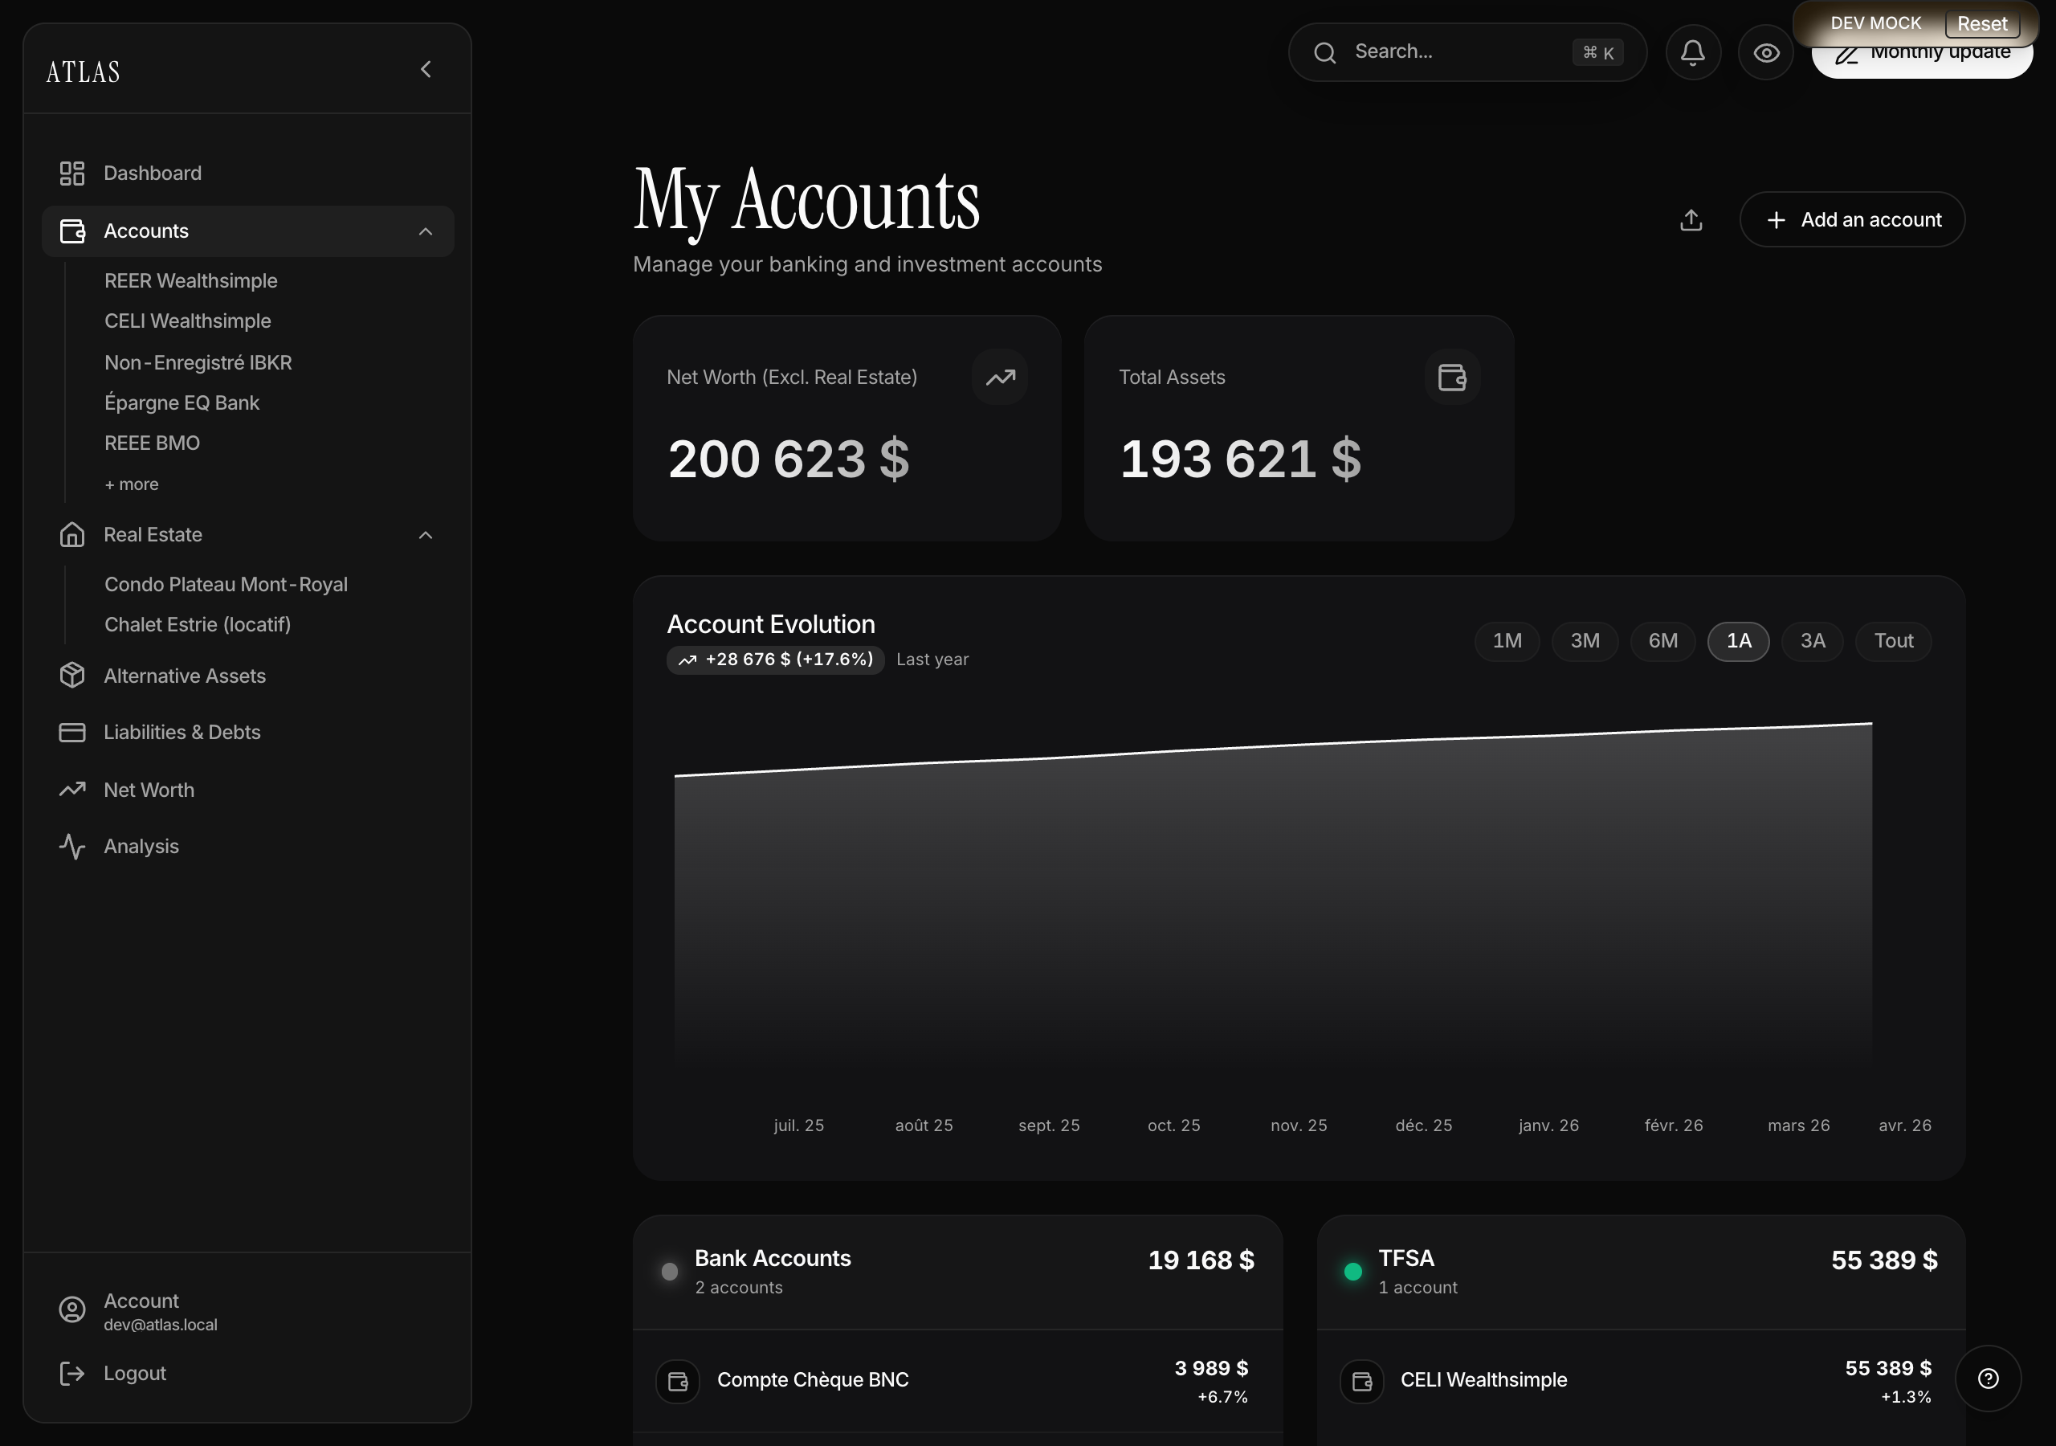The height and width of the screenshot is (1446, 2056).
Task: Click the CELI Wealthsimple row wallet icon
Action: click(x=1362, y=1381)
